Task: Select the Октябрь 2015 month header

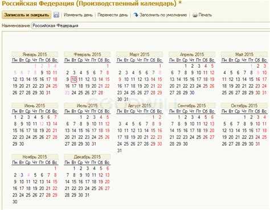Action: 244,105
